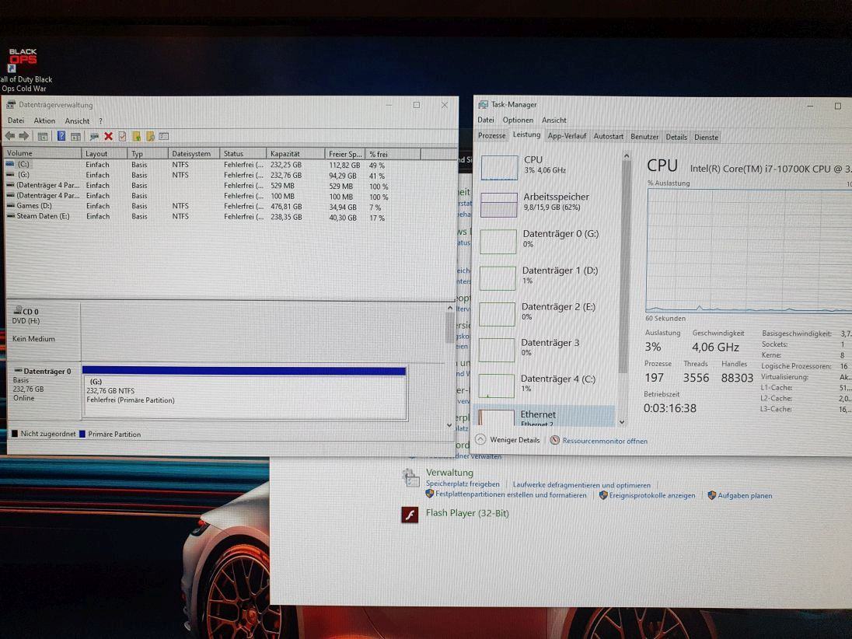This screenshot has height=639, width=852.
Task: Sort by % frei column header
Action: point(393,155)
